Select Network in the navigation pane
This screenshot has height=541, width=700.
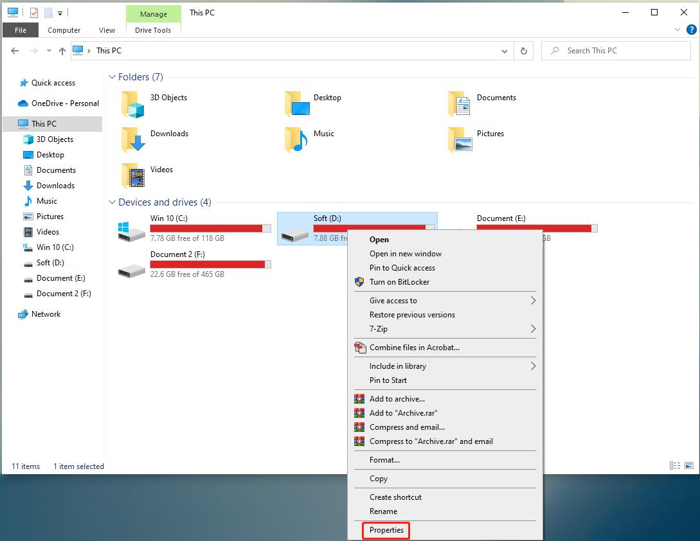point(46,314)
